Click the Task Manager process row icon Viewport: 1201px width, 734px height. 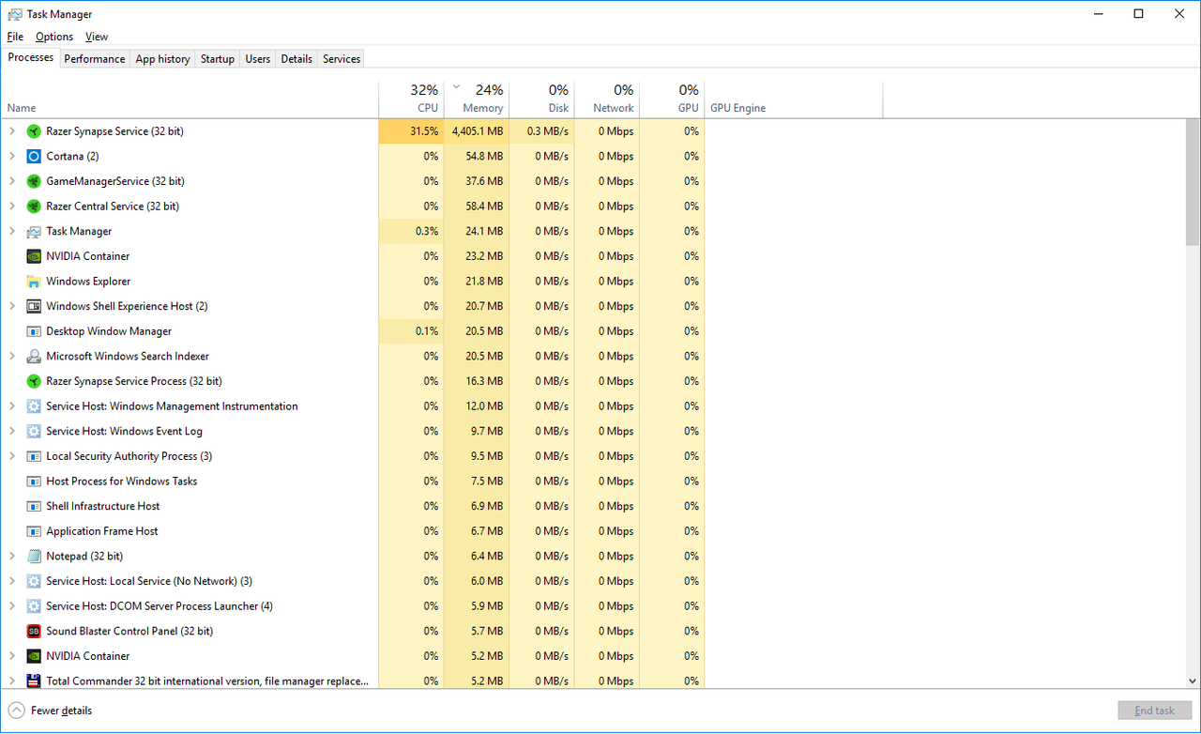(34, 232)
